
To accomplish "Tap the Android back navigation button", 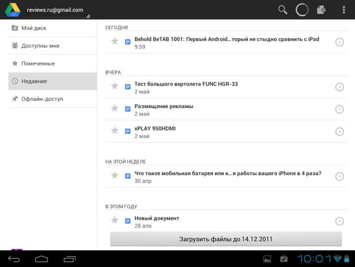I will coord(14,259).
